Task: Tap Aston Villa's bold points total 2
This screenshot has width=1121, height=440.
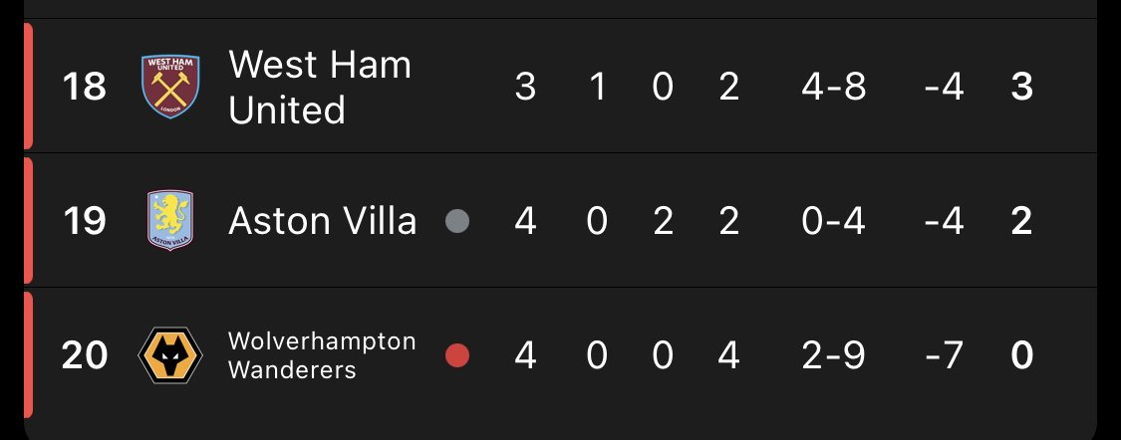Action: (x=1022, y=221)
